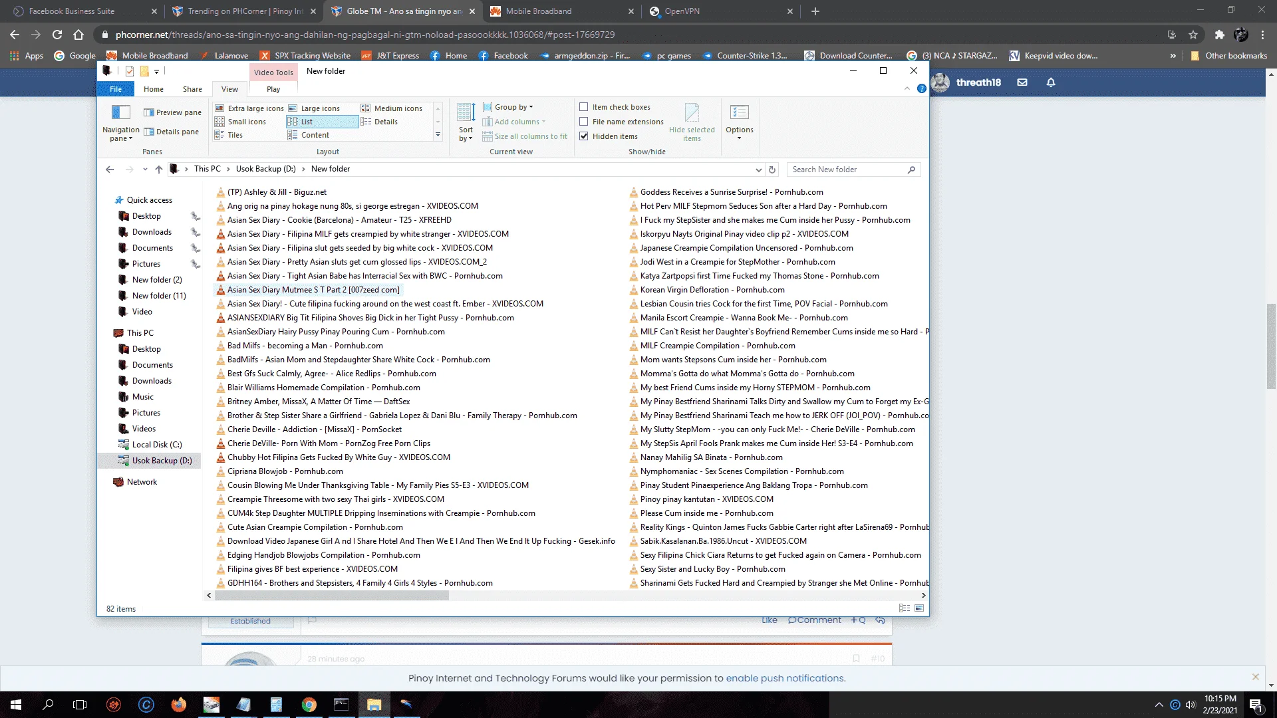Collapse the Explorer ribbon chevron
1277x718 pixels.
coord(907,88)
